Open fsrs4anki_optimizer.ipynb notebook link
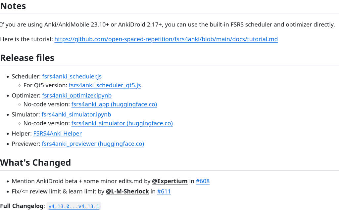This screenshot has width=339, height=210. (x=77, y=96)
